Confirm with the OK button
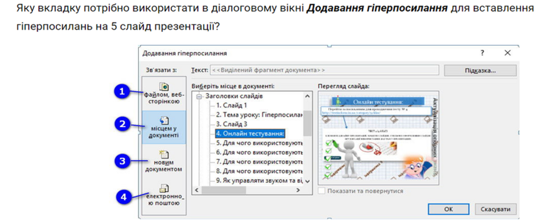The height and width of the screenshot is (224, 544). coord(449,209)
